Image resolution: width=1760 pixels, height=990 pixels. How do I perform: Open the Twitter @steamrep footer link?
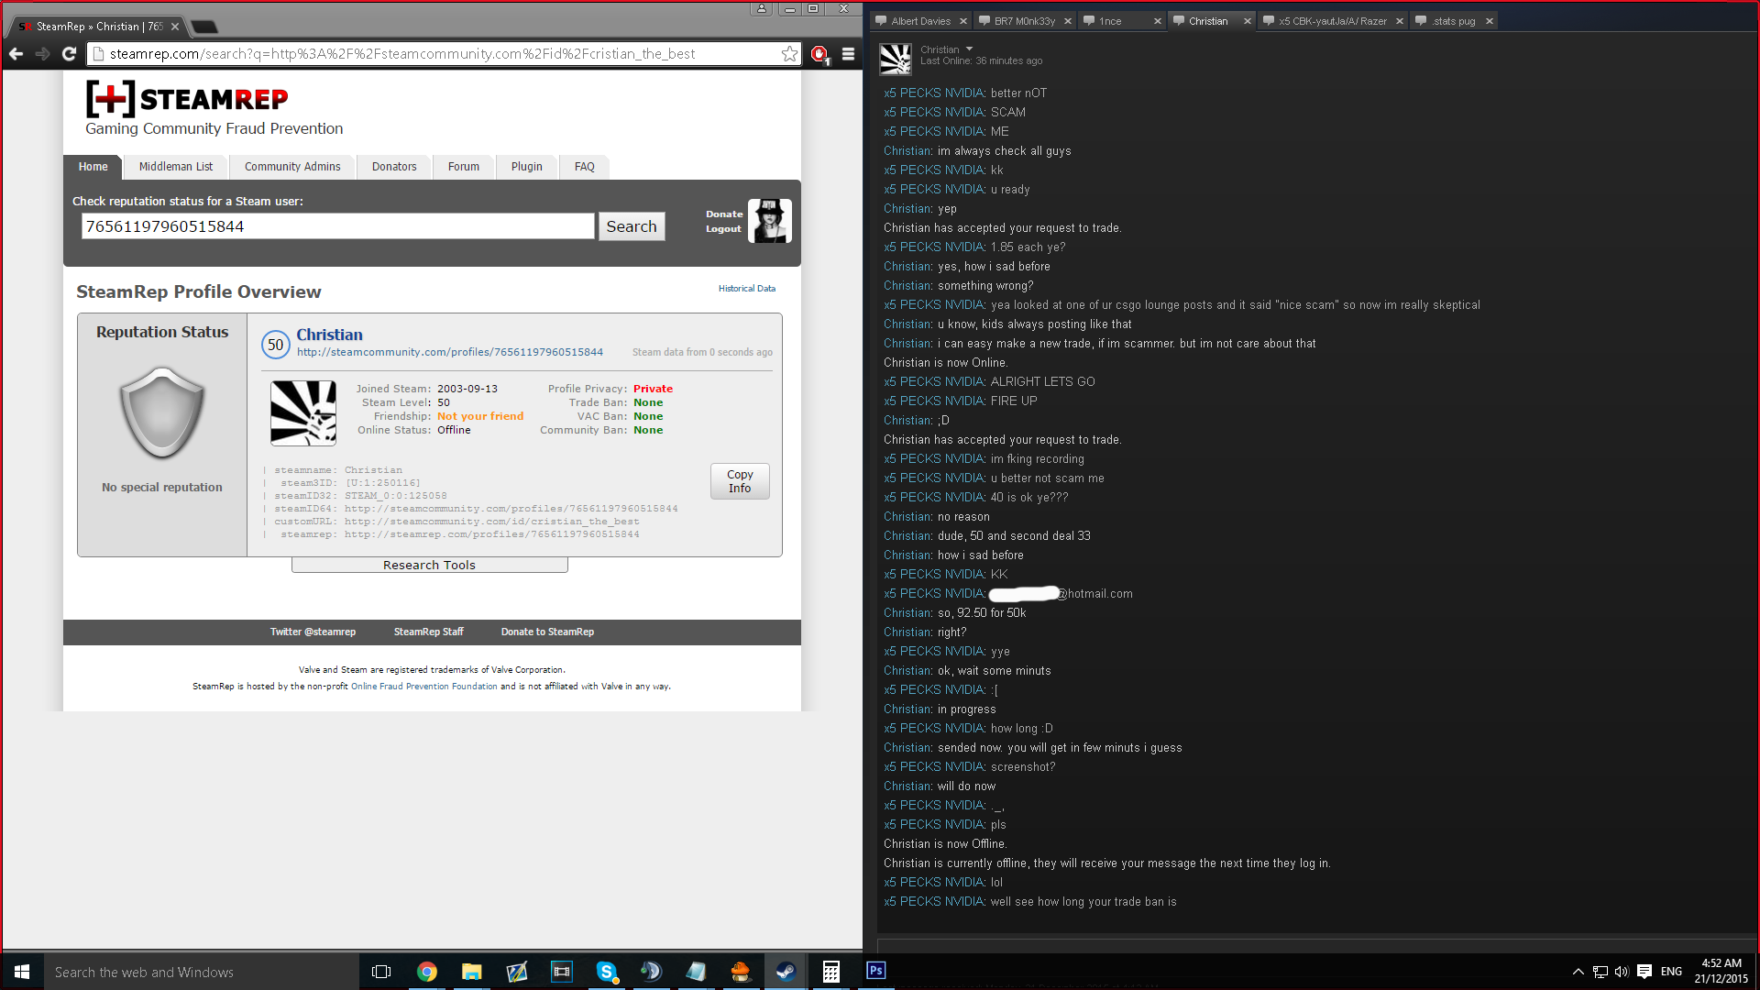313,632
